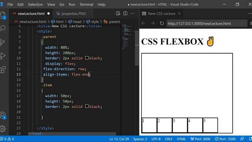
Task: Open the feedback icon in status bar
Action: click(x=242, y=139)
